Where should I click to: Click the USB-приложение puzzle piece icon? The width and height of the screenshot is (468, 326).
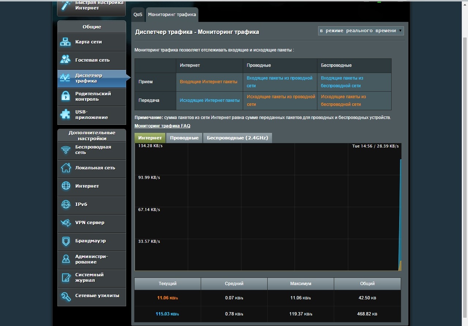[65, 115]
